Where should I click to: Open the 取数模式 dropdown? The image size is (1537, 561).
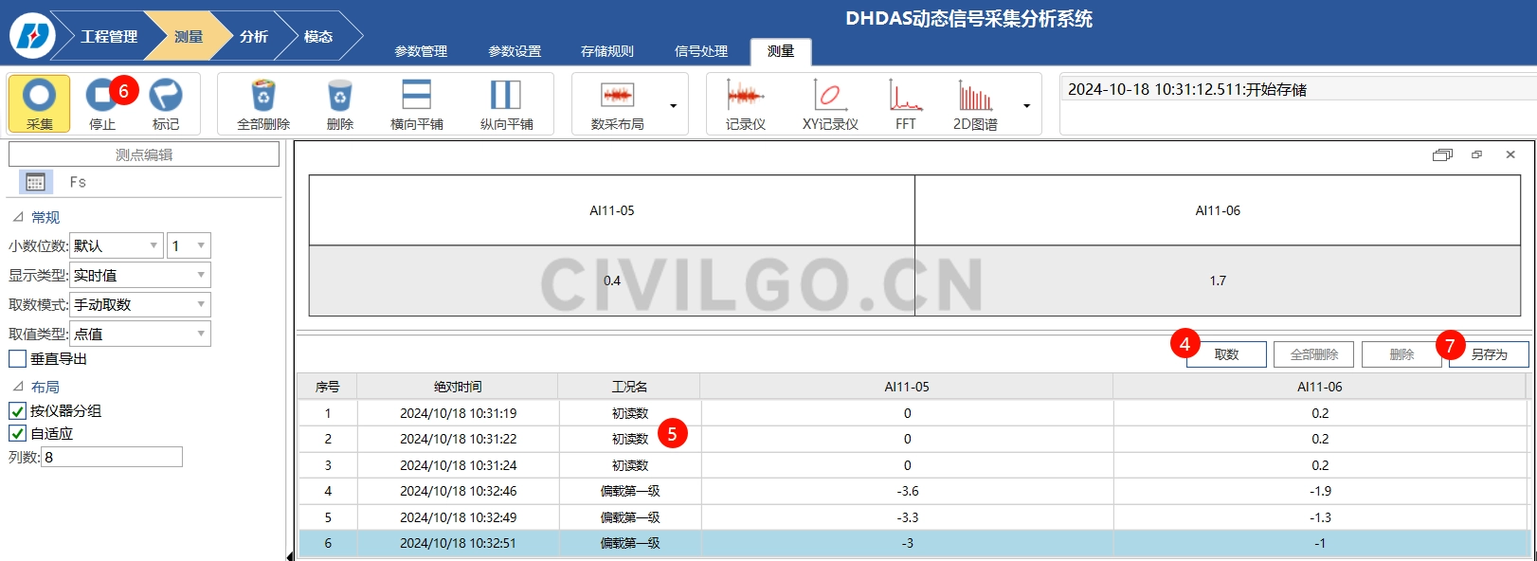(139, 305)
